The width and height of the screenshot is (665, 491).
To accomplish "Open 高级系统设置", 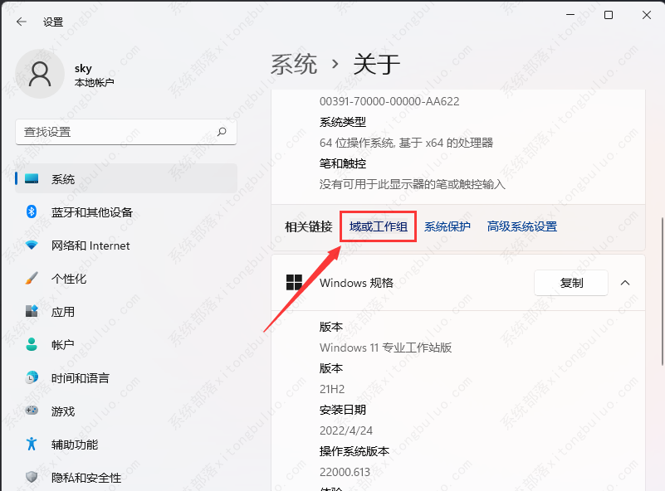I will coord(521,226).
